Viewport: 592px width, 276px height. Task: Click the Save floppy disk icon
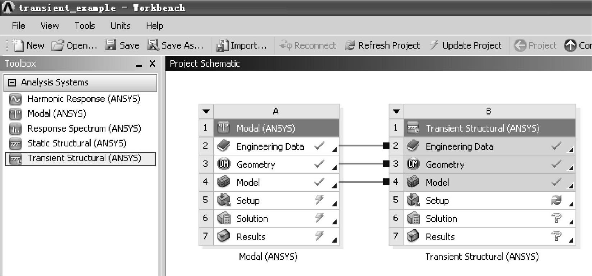click(x=110, y=45)
